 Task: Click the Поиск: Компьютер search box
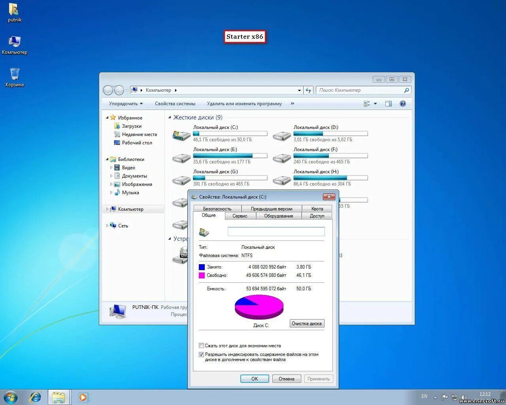(363, 90)
